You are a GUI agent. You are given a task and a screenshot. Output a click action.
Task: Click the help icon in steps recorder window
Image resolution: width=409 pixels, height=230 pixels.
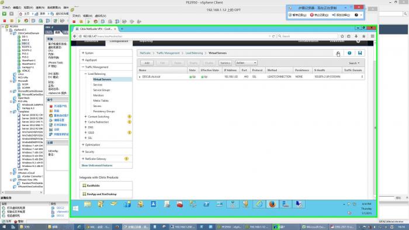(356, 15)
